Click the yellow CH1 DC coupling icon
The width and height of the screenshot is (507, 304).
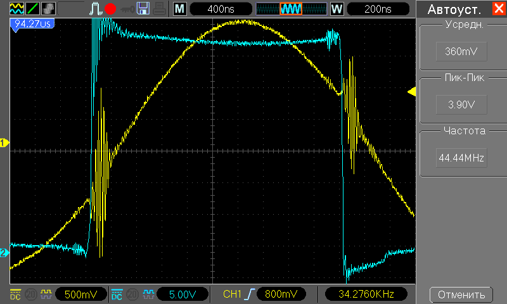(15, 294)
